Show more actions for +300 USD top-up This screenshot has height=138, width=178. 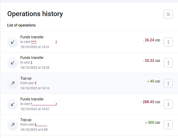point(168,125)
